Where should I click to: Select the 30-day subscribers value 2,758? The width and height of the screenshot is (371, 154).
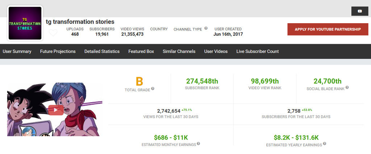[x=294, y=111]
